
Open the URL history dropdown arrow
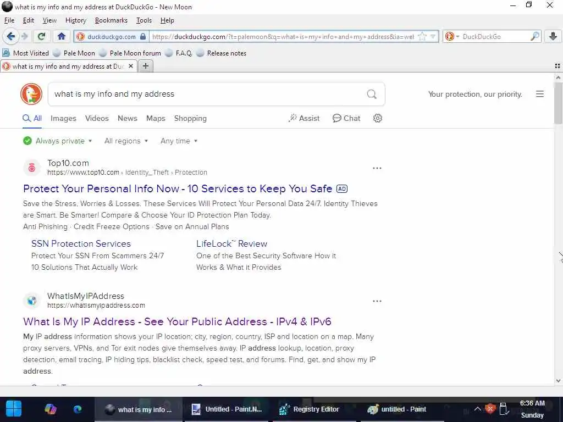pos(433,36)
